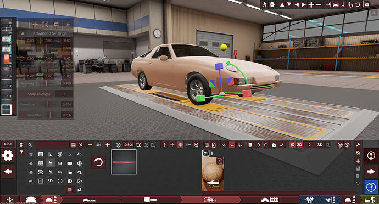
Task: Click the redo arrow in fixture toolbar
Action: 266,145
